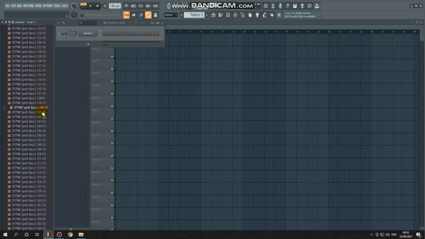Click the highlighted step view icon in Channel rack

[x=157, y=23]
